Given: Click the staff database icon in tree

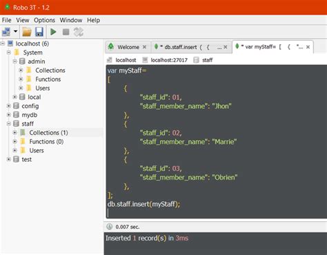Looking at the screenshot, I should tap(16, 124).
